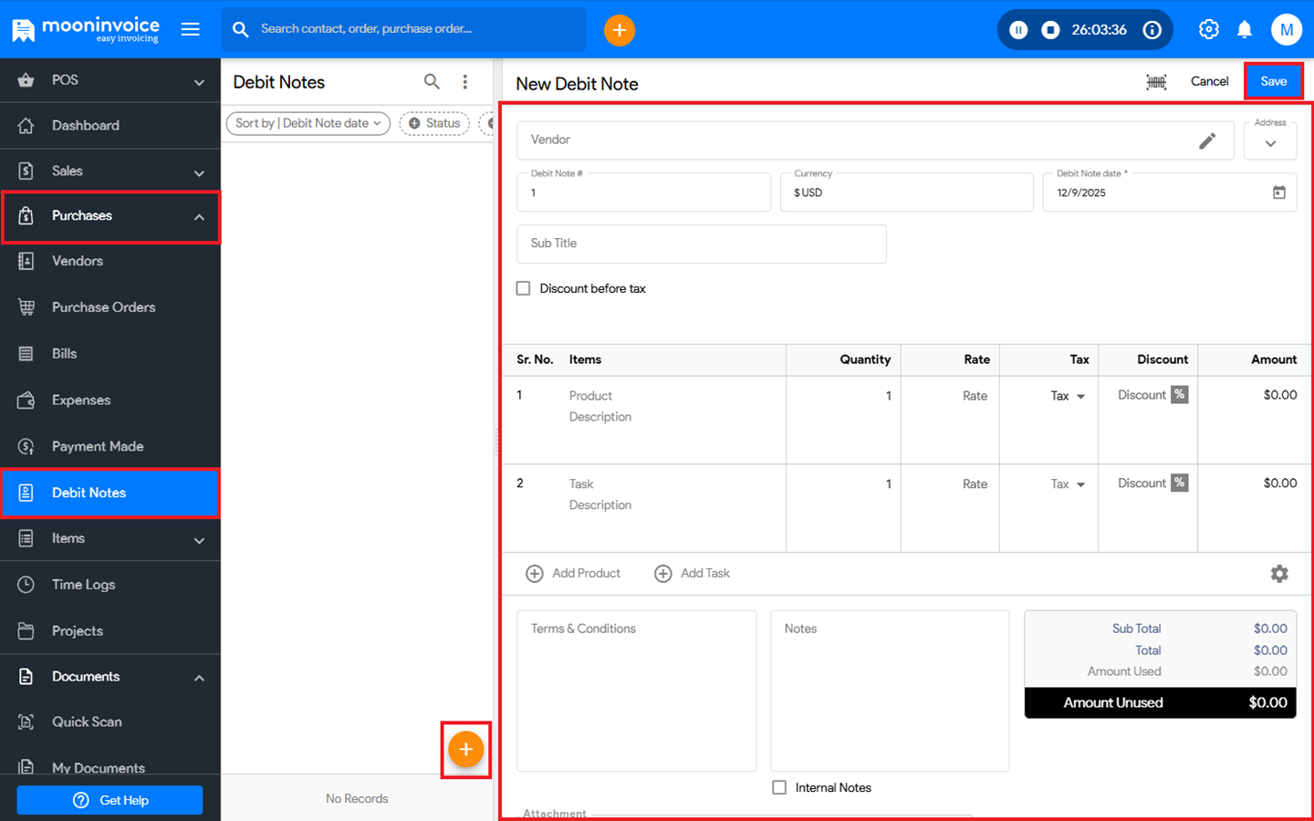Toggle the hamburger menu icon
Screen dimensions: 1314x821
[x=191, y=29]
